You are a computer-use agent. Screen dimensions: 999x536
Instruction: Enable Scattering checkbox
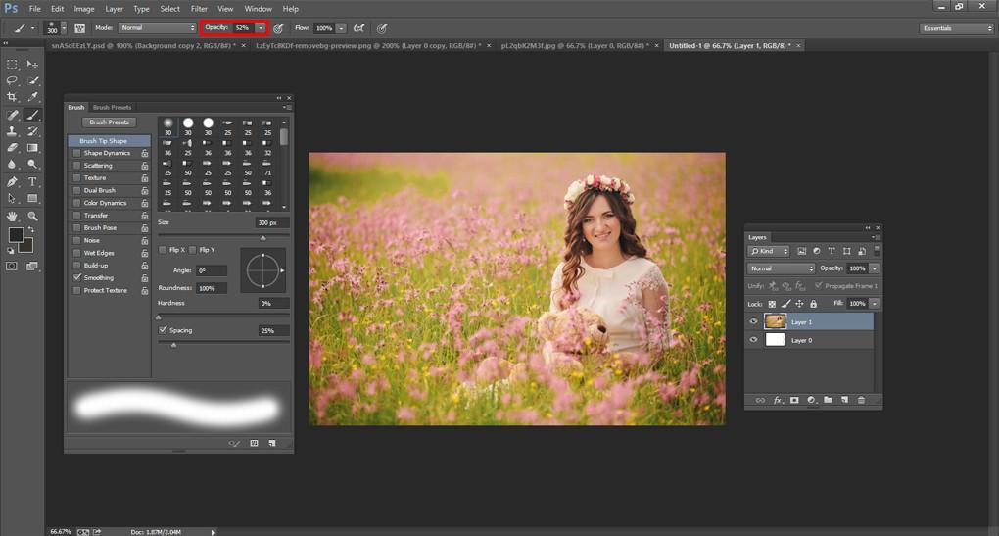point(77,166)
